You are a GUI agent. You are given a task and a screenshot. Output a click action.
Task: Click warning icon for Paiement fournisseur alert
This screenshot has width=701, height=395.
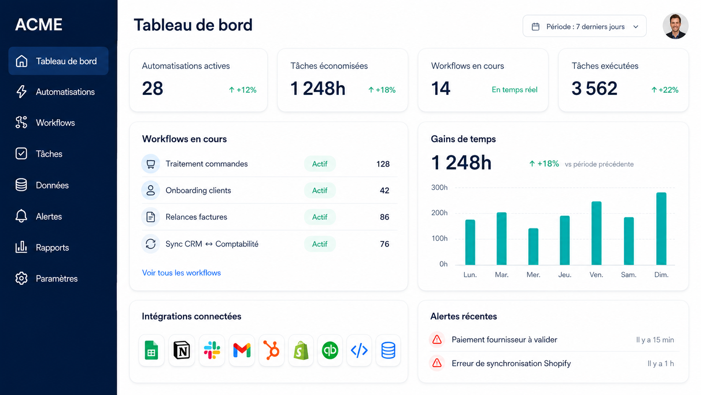437,340
